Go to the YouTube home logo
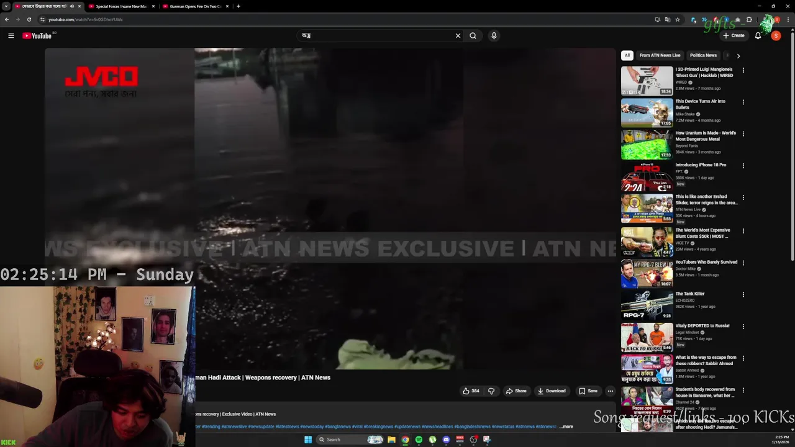This screenshot has height=447, width=795. 37,35
